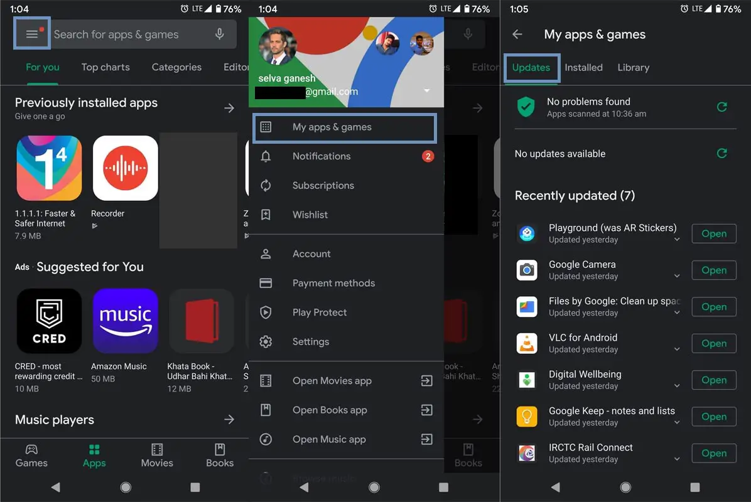Expand details chevron for Google Keep
Viewport: 751px width, 502px height.
677,422
